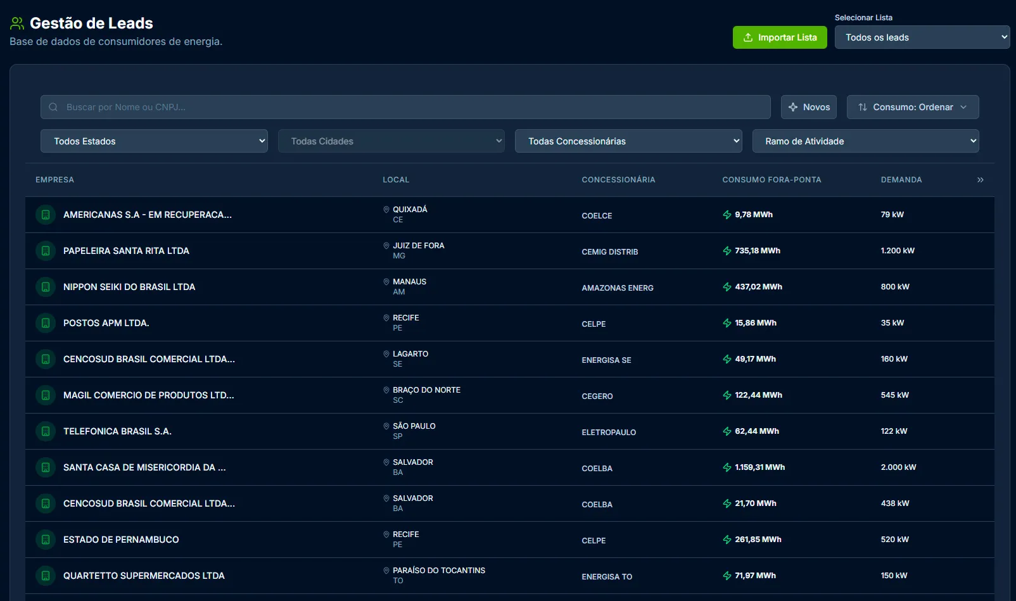
Task: Expand the Ramo de Atividade dropdown
Action: coord(865,141)
